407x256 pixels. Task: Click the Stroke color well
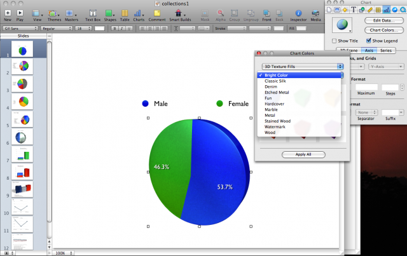point(279,29)
